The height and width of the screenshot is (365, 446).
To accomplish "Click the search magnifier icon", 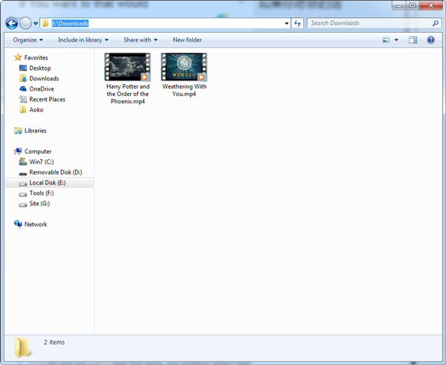I will 436,23.
